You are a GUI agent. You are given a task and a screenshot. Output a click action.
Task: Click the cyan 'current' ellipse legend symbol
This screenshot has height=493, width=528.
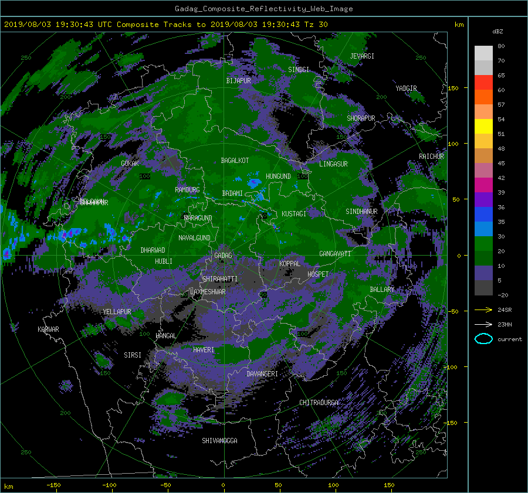point(483,339)
